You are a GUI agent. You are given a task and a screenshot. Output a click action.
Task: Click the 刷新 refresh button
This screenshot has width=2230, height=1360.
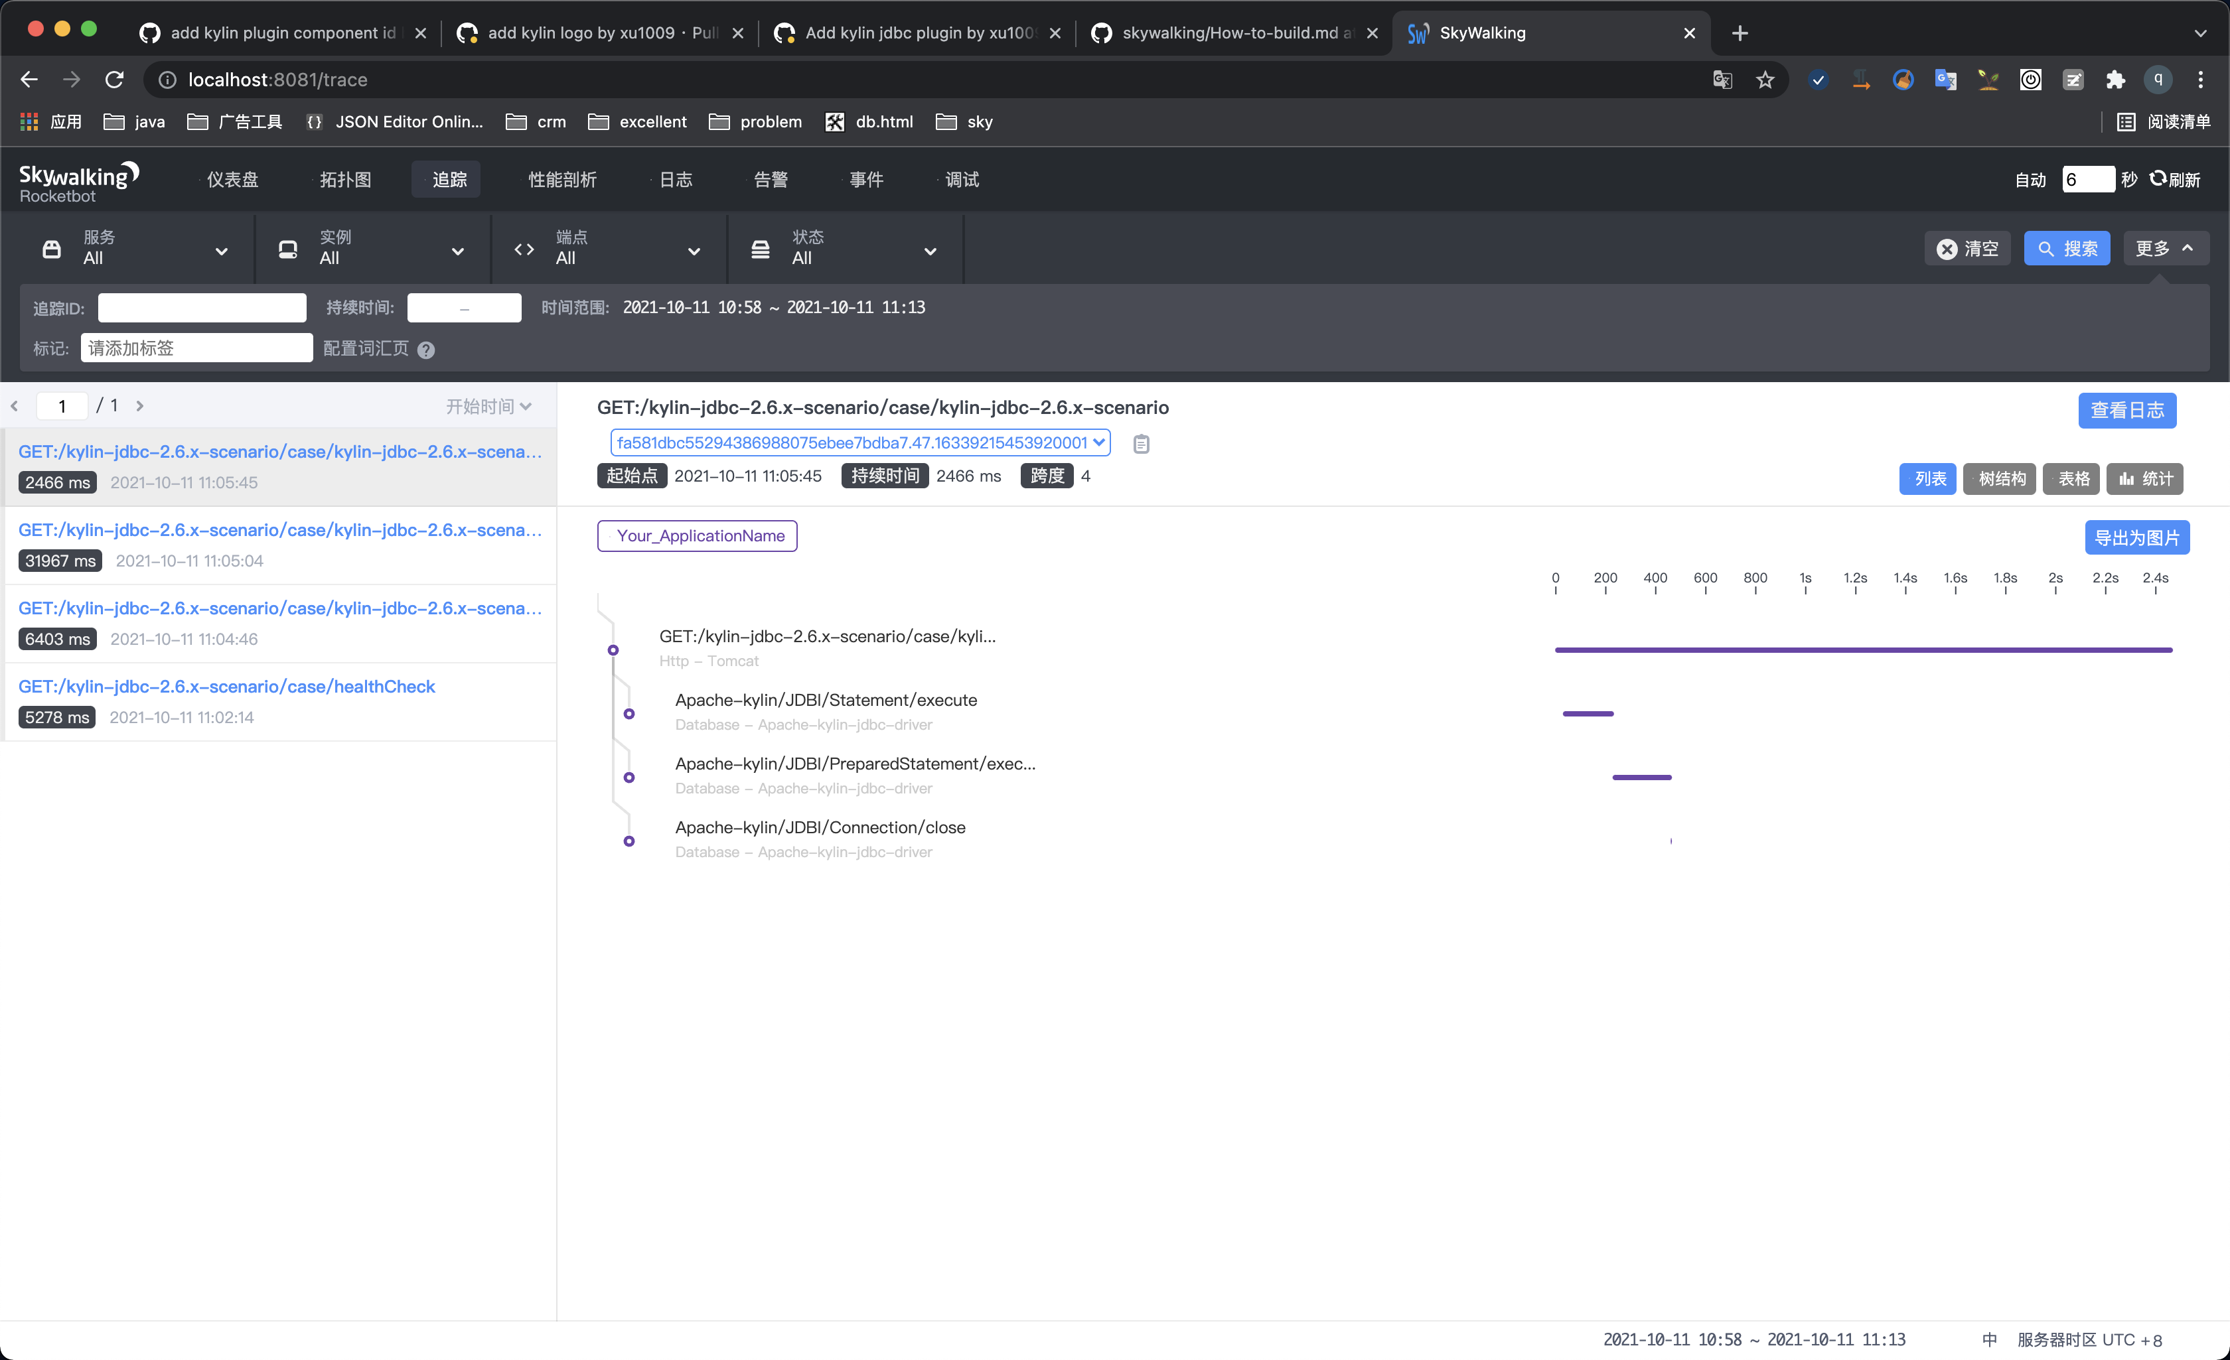(2175, 180)
